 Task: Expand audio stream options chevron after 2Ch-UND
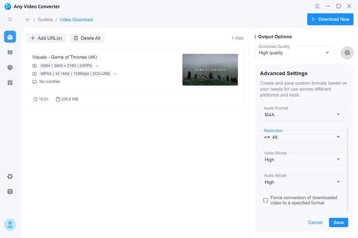115,74
